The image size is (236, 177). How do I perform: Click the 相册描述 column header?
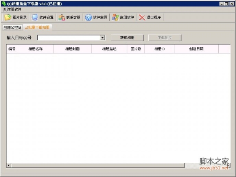[x=109, y=49]
